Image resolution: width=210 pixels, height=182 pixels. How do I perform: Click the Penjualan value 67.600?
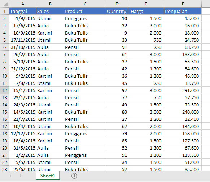(183, 148)
